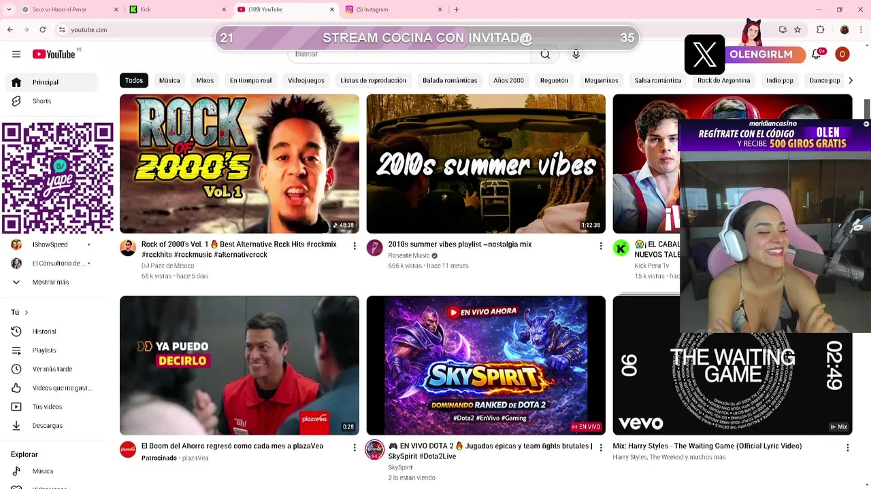
Task: Select the Salsa romántica chip
Action: (658, 80)
